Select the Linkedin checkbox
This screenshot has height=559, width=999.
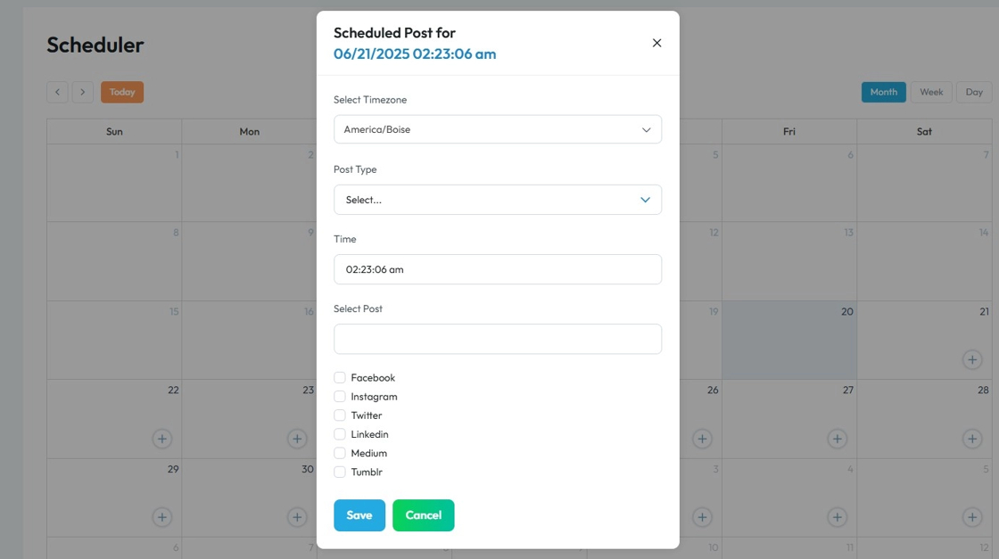(x=340, y=434)
